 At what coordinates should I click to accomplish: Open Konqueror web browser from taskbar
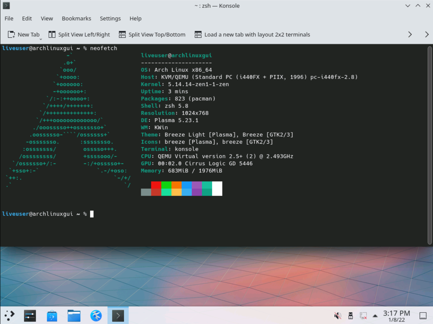96,316
